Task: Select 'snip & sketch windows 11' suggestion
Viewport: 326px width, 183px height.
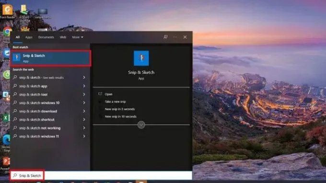Action: pos(50,136)
